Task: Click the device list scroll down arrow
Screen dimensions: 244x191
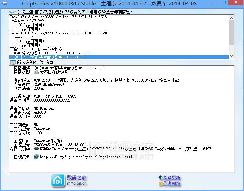Action: pos(232,57)
